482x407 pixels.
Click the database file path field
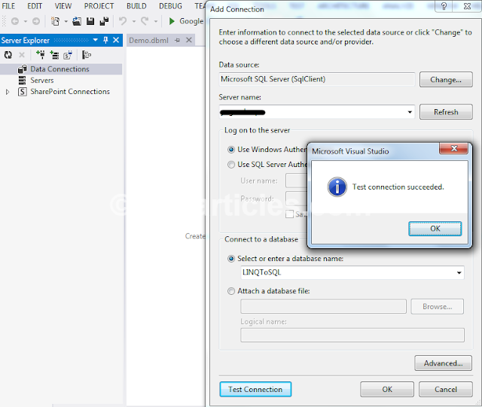pyautogui.click(x=323, y=306)
